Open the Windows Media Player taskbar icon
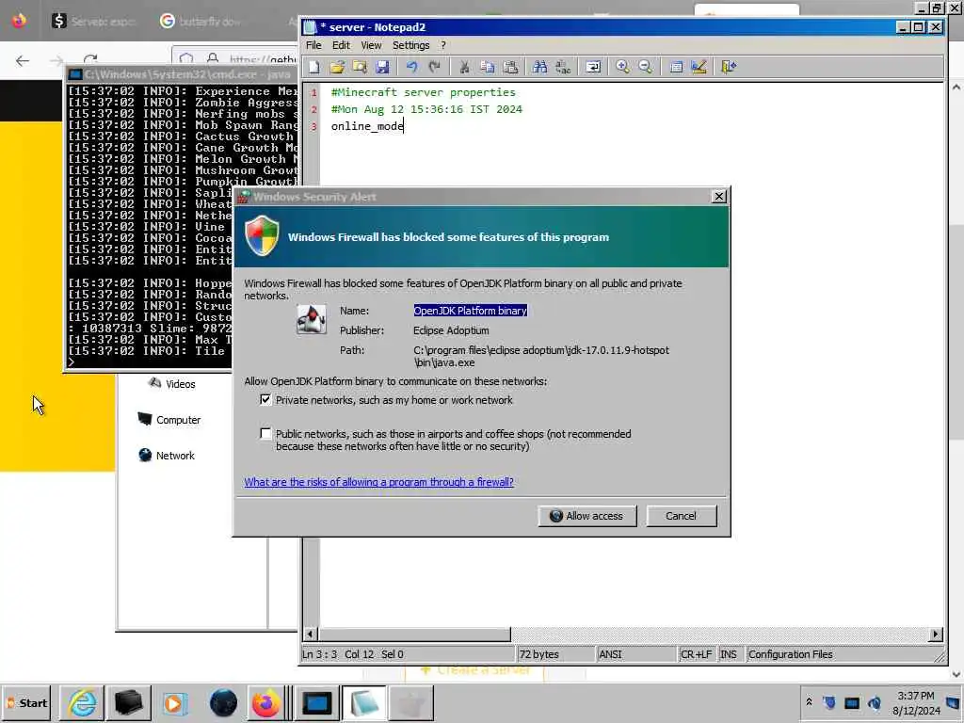964x723 pixels. coord(174,702)
